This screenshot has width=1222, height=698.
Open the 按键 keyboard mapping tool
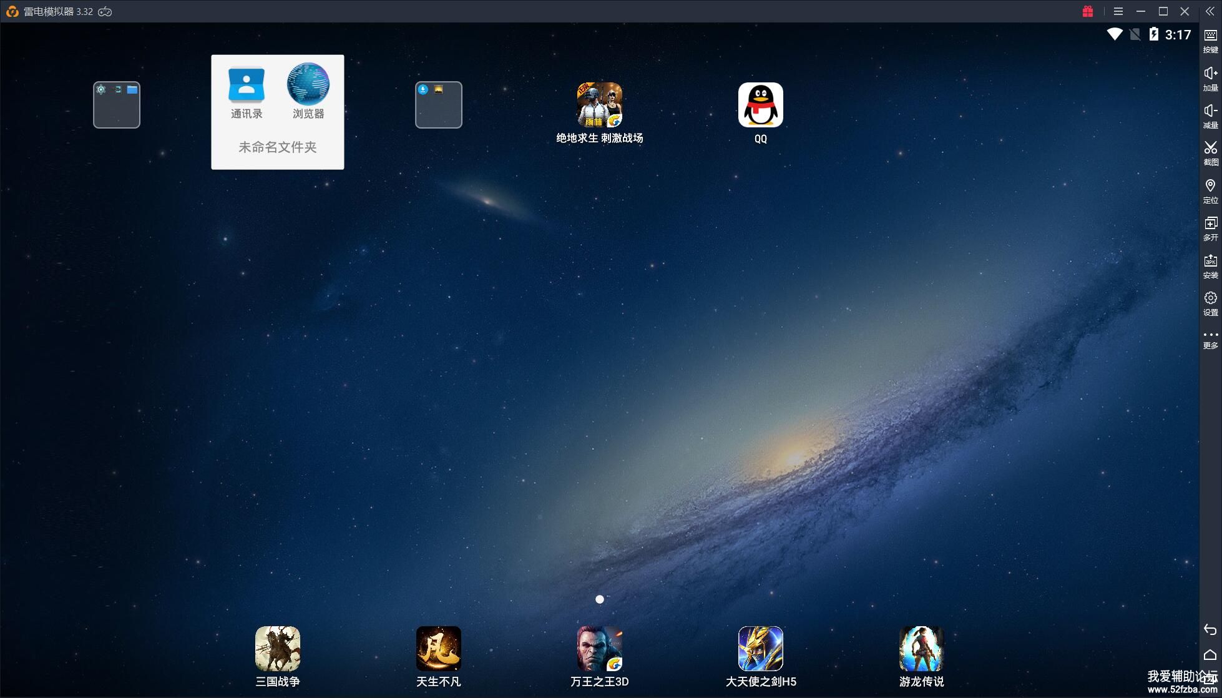click(1211, 41)
